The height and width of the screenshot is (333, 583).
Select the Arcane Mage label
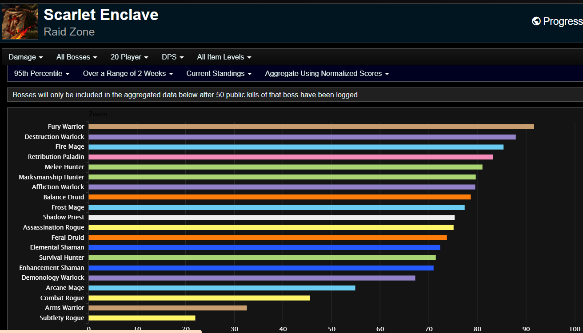(65, 288)
